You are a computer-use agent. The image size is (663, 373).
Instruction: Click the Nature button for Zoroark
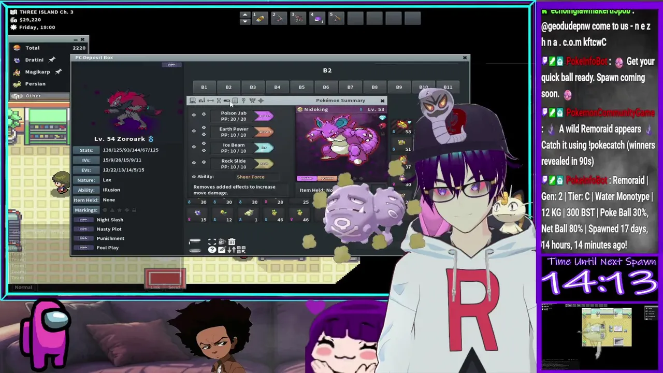pos(86,180)
